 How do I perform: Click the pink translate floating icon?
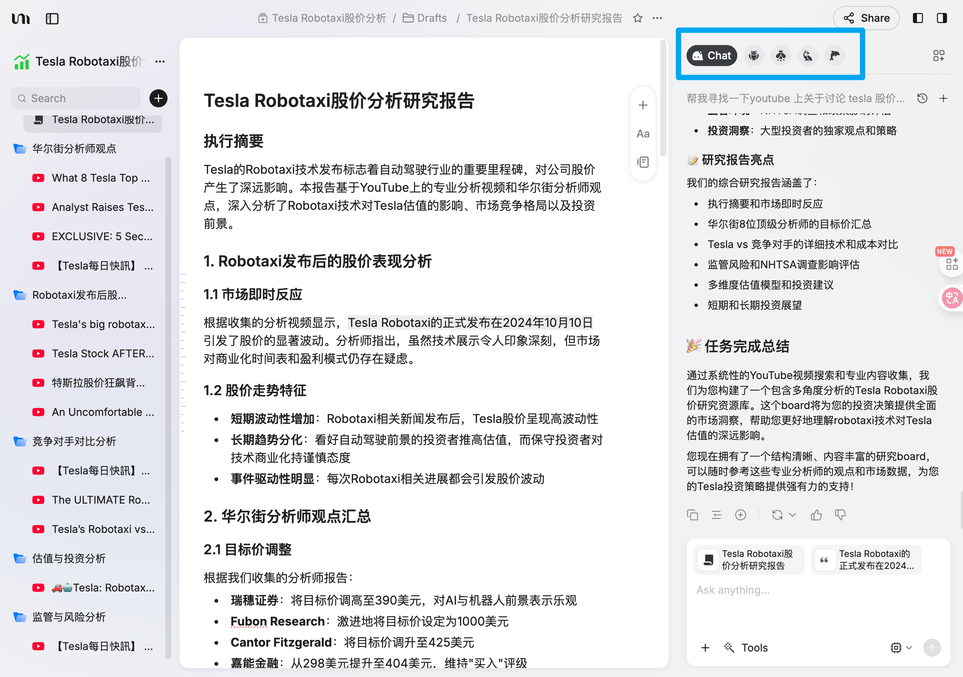pos(951,298)
